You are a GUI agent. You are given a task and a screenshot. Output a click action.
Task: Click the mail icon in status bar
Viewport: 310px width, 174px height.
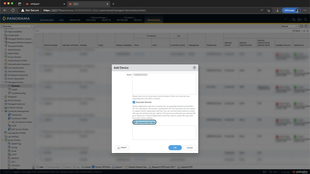pyautogui.click(x=264, y=172)
